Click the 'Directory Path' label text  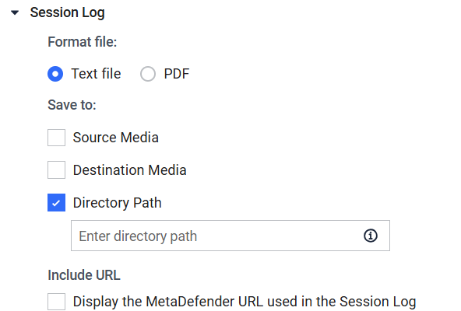[x=118, y=203]
